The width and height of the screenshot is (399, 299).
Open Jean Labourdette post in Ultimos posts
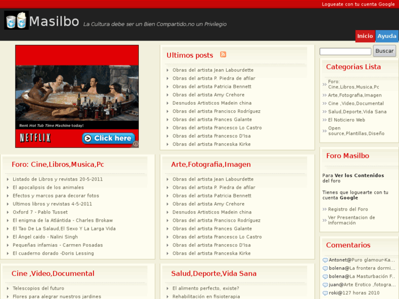click(213, 70)
